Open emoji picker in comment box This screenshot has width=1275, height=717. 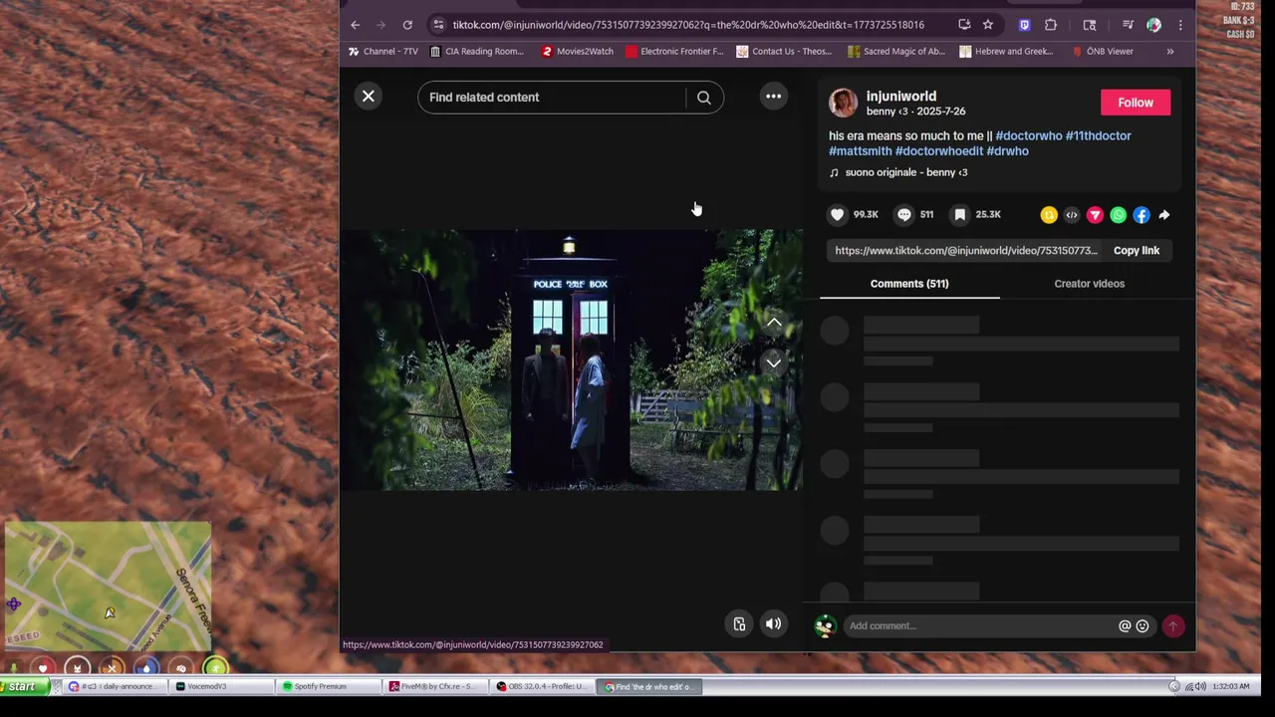click(x=1143, y=626)
